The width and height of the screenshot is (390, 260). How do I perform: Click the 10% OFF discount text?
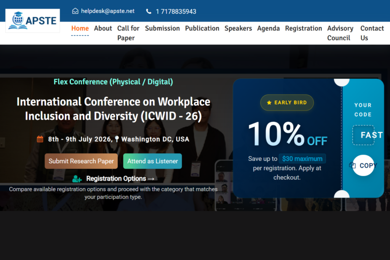287,134
